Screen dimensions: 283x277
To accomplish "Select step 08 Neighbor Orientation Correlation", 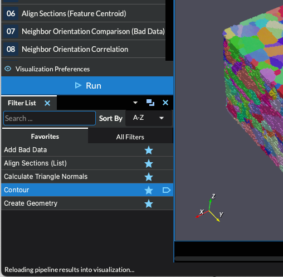I will [x=83, y=49].
